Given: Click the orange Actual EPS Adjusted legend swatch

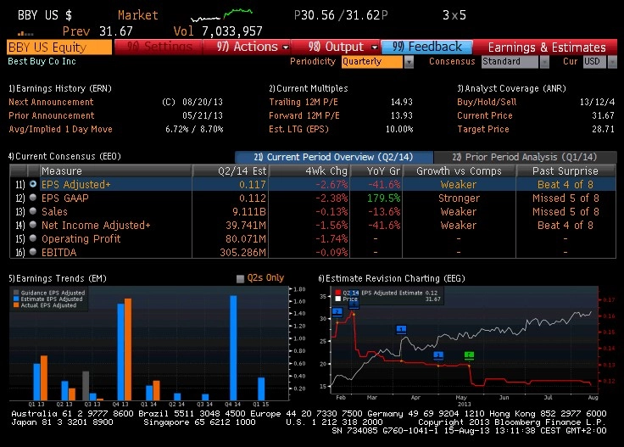Looking at the screenshot, I should click(16, 305).
